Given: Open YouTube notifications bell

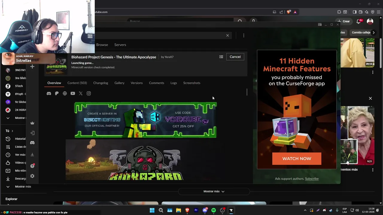Looking at the screenshot, I should pyautogui.click(x=359, y=21).
